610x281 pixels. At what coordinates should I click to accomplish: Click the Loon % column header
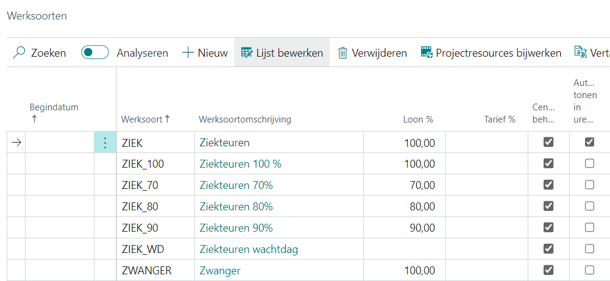[418, 119]
